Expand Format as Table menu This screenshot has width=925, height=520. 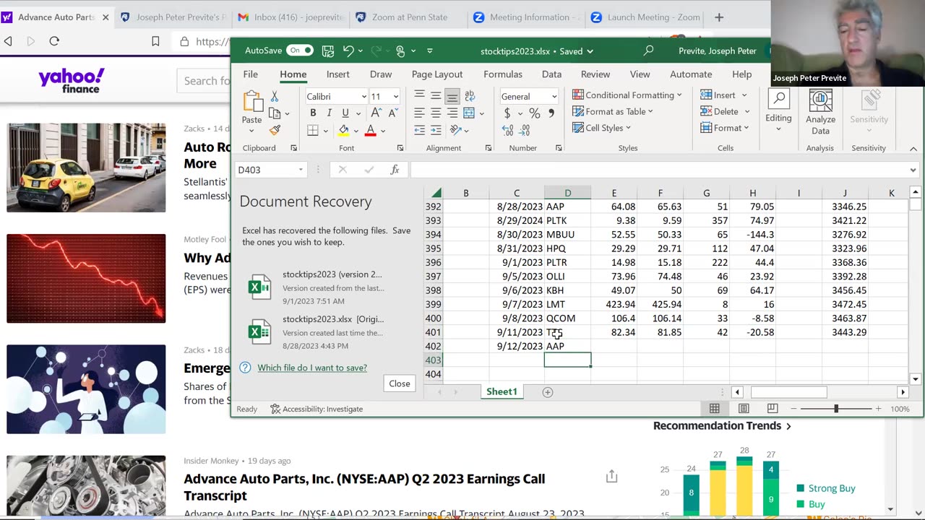pos(612,111)
